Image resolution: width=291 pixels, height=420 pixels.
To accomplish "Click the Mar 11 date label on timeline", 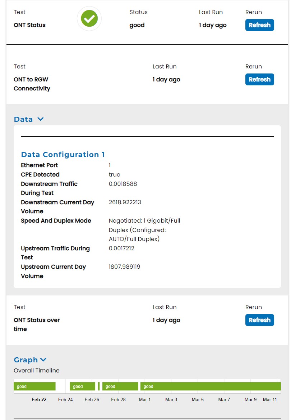I will [270, 399].
